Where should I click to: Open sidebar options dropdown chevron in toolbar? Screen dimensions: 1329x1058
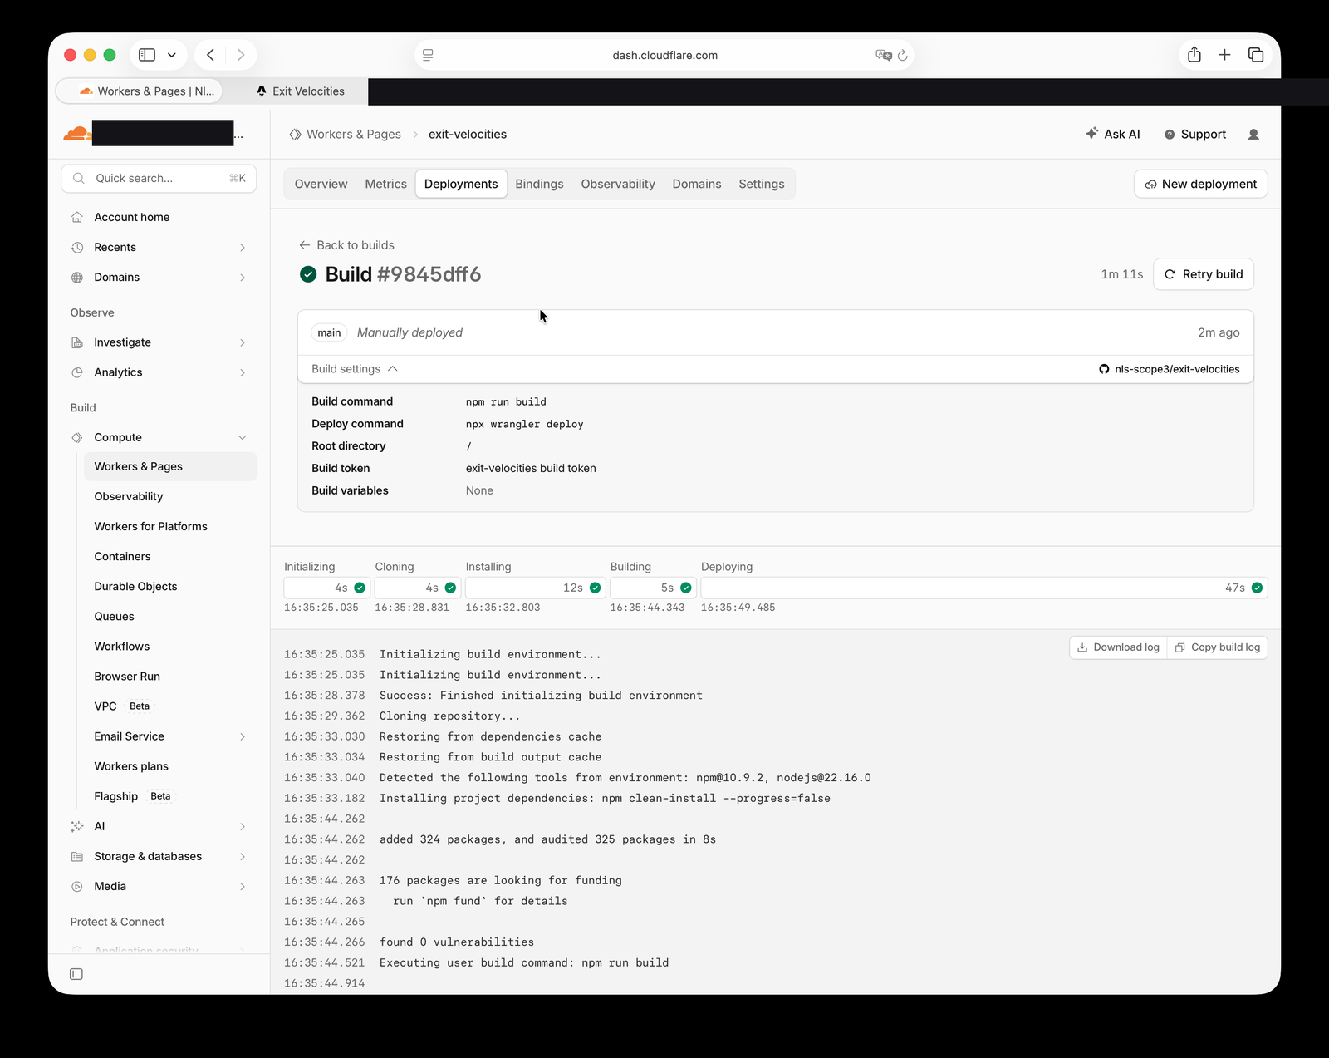pos(172,55)
